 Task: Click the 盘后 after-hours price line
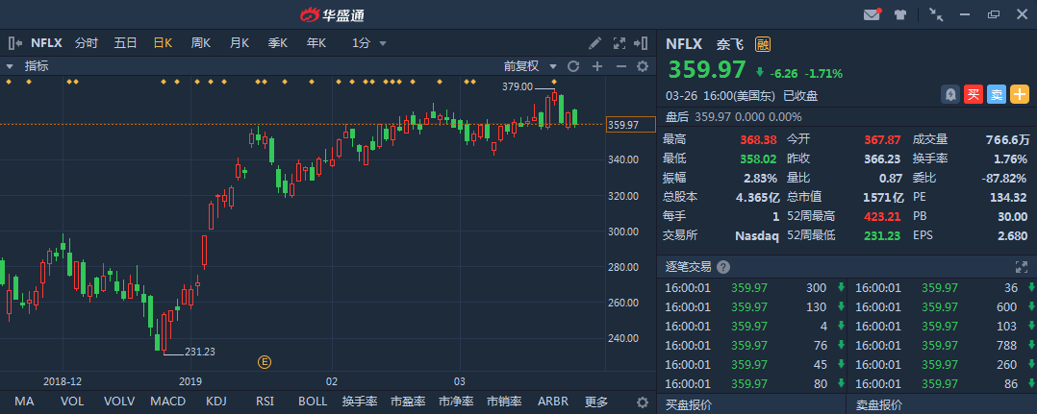click(x=733, y=117)
